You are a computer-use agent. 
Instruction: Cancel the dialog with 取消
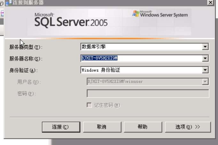coord(102,127)
